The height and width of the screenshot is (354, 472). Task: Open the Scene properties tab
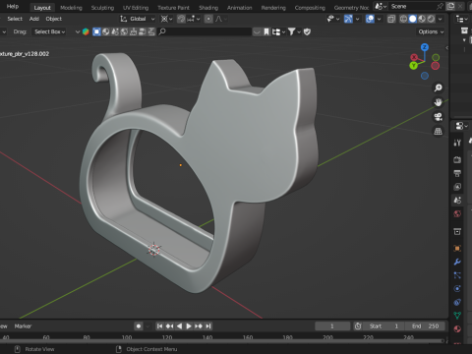[x=457, y=201]
